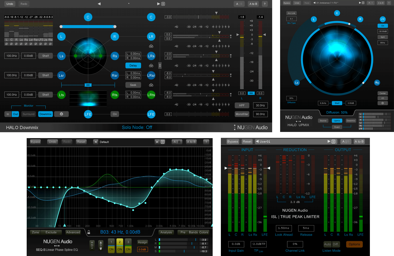
Task: Select the Colors tab in SEQ-S
Action: [204, 232]
